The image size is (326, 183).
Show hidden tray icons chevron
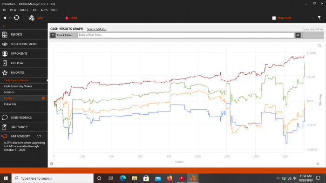278,178
